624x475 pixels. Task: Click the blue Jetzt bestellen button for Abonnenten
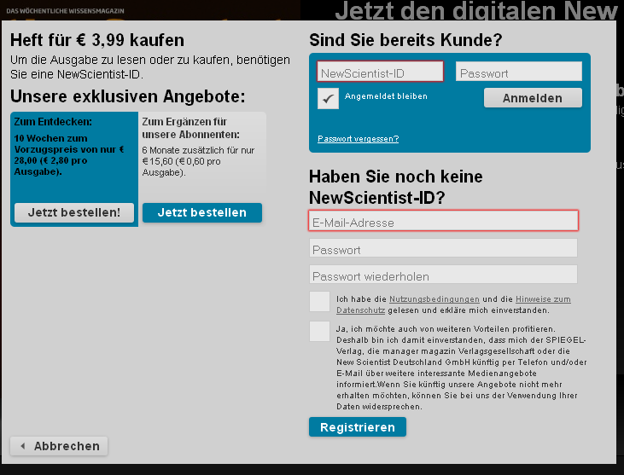coord(202,212)
